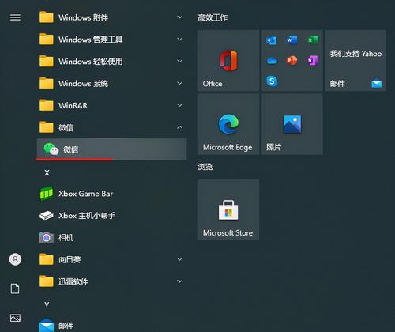The width and height of the screenshot is (395, 332).
Task: Expand the Windows 管理工具 folder chevron
Action: point(179,40)
